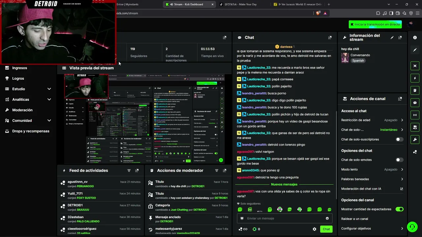The width and height of the screenshot is (422, 237).
Task: Click the channel points infinity icon
Action: pos(243,229)
